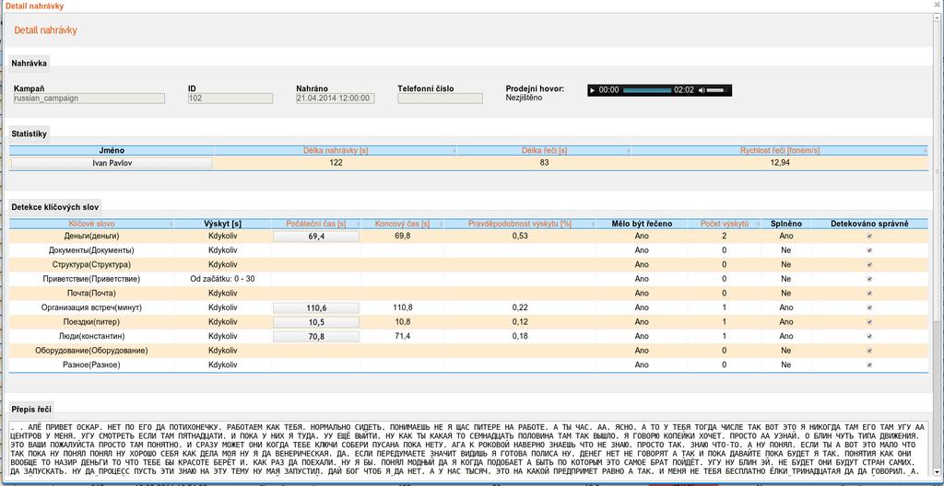The image size is (944, 486).
Task: Toggle Detekováno správně for Поездки row
Action: (869, 322)
